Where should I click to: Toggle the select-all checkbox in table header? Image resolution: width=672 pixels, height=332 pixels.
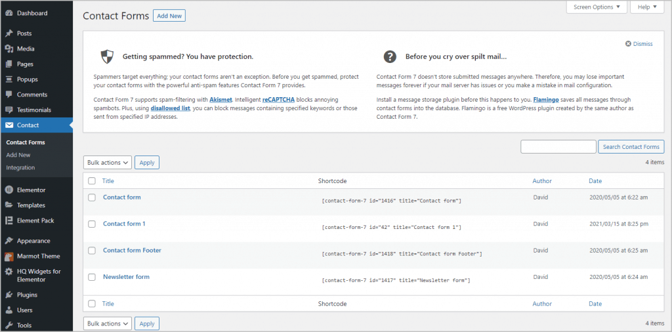[x=92, y=181]
